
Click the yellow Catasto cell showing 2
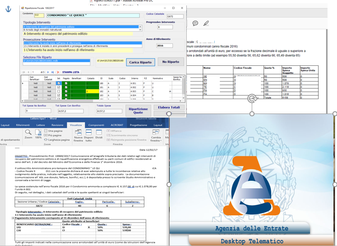coord(92,91)
